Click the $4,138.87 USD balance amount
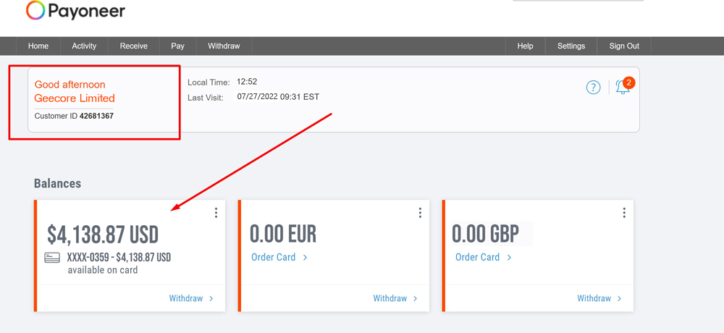724x333 pixels. (x=103, y=235)
